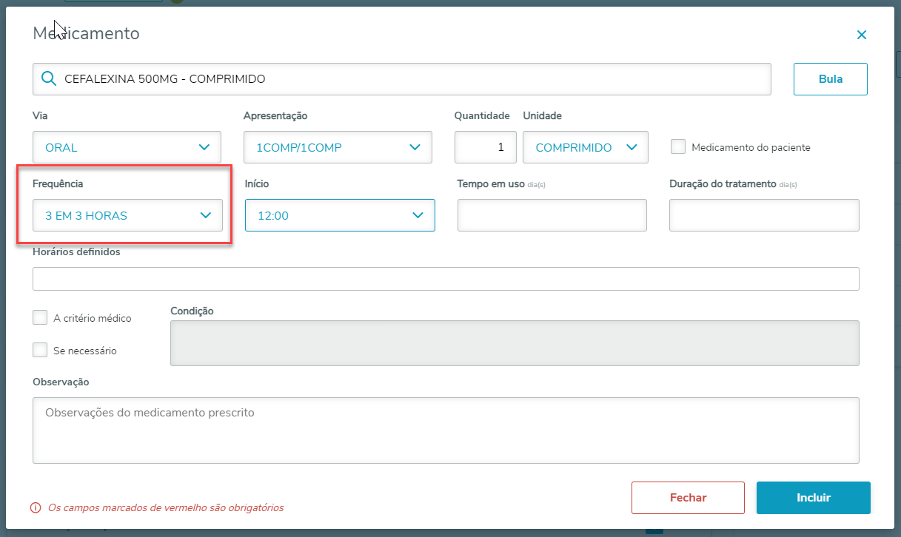Check the Se necessário checkbox
The width and height of the screenshot is (901, 537).
[x=40, y=350]
